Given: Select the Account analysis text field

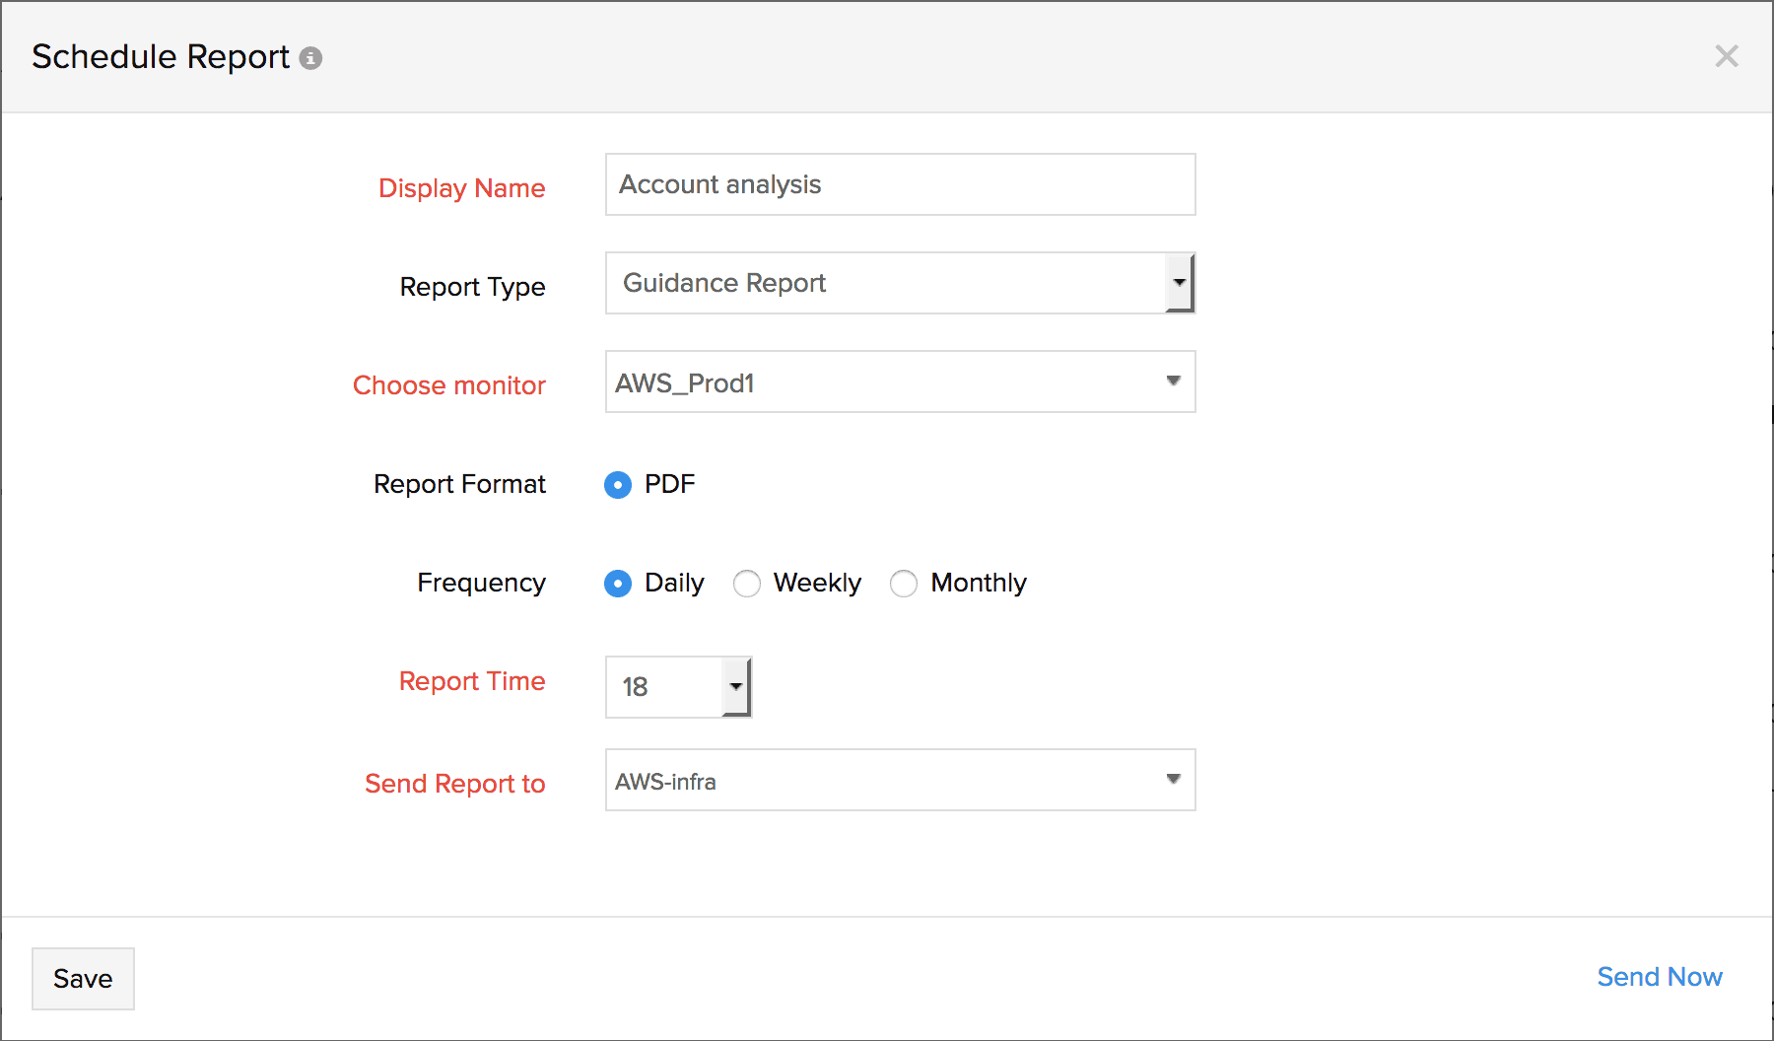Looking at the screenshot, I should click(897, 184).
